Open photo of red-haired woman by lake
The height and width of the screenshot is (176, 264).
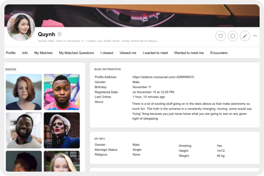point(24,92)
